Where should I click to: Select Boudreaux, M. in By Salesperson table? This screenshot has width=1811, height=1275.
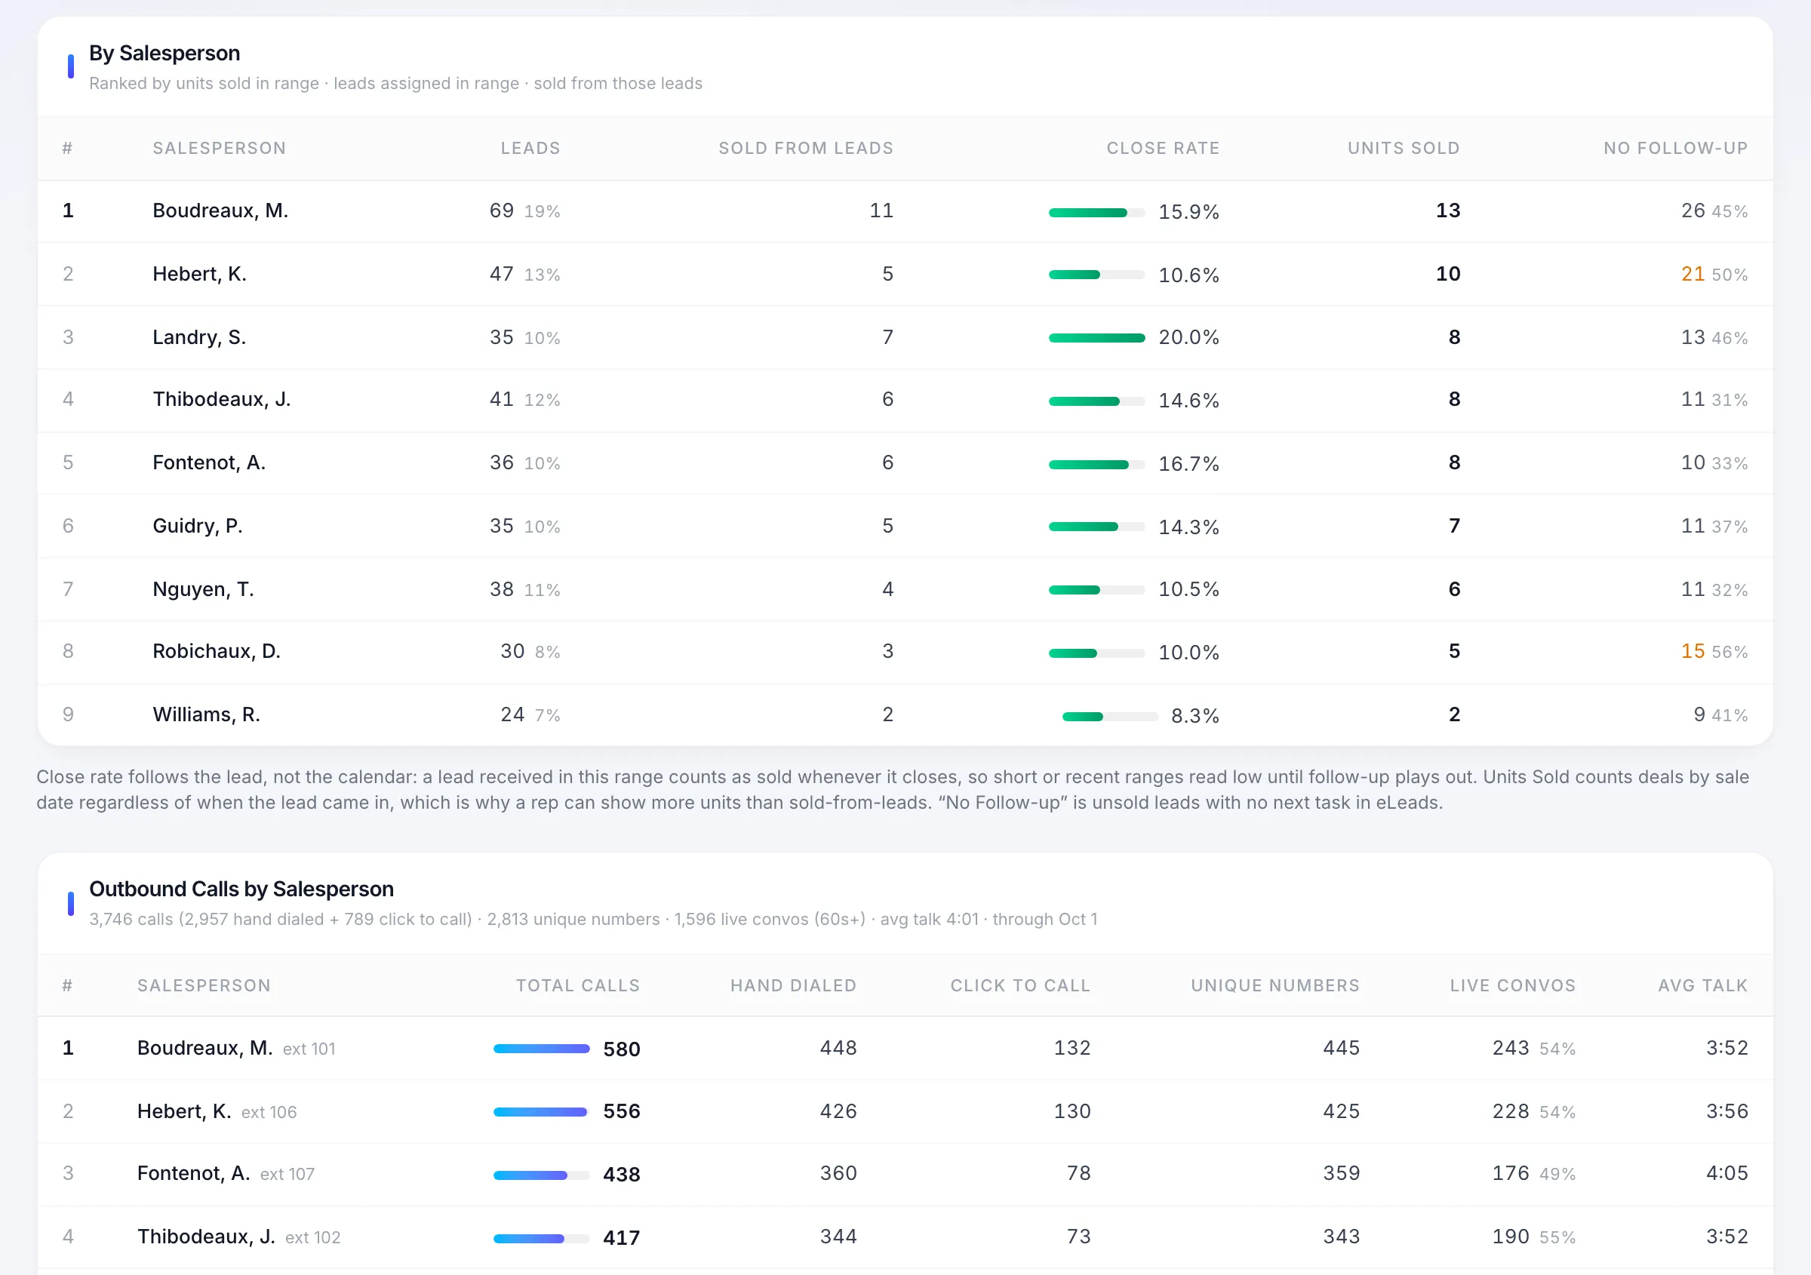click(220, 210)
